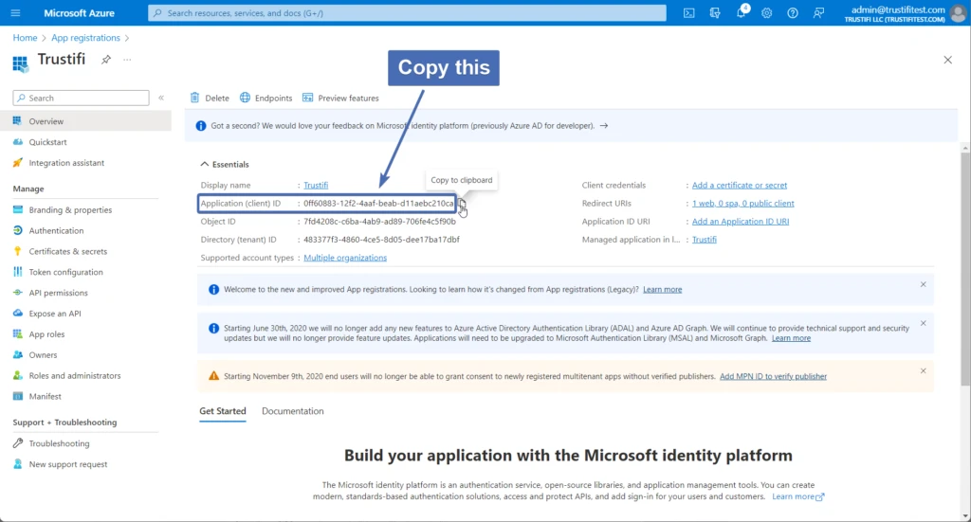
Task: Open the Redirect URIs link
Action: pyautogui.click(x=743, y=203)
